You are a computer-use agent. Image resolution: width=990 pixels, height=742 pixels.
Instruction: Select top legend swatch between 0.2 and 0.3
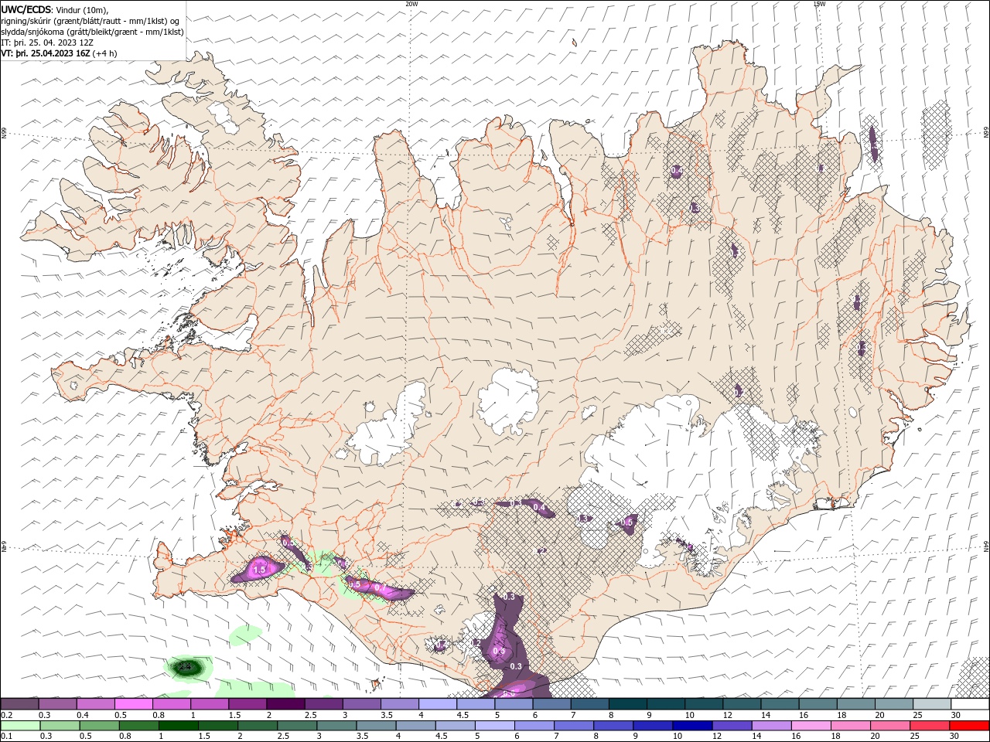(x=19, y=704)
